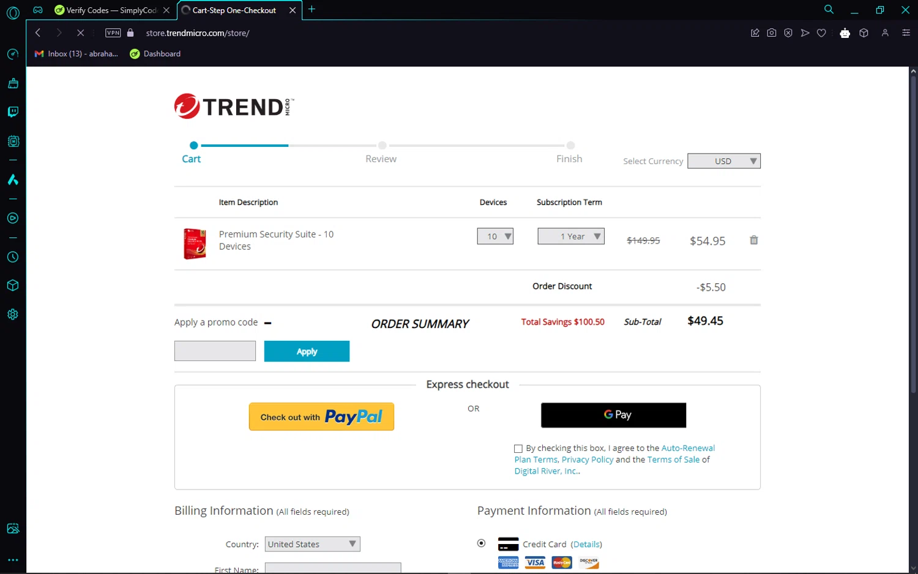Open credit card Details link

586,544
